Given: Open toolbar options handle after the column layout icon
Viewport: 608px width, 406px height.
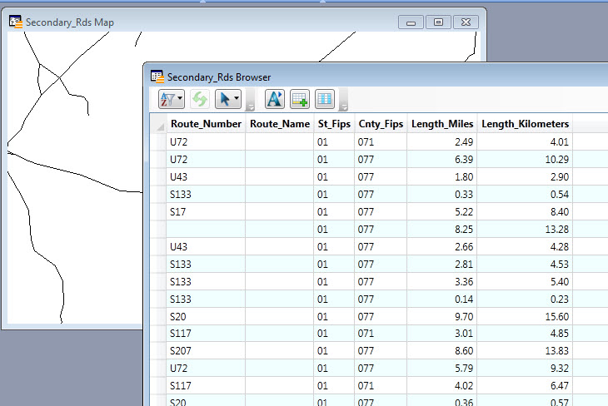Looking at the screenshot, I should tap(343, 100).
